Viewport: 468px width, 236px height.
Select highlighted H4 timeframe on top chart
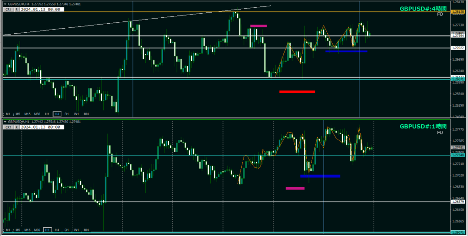(57, 114)
